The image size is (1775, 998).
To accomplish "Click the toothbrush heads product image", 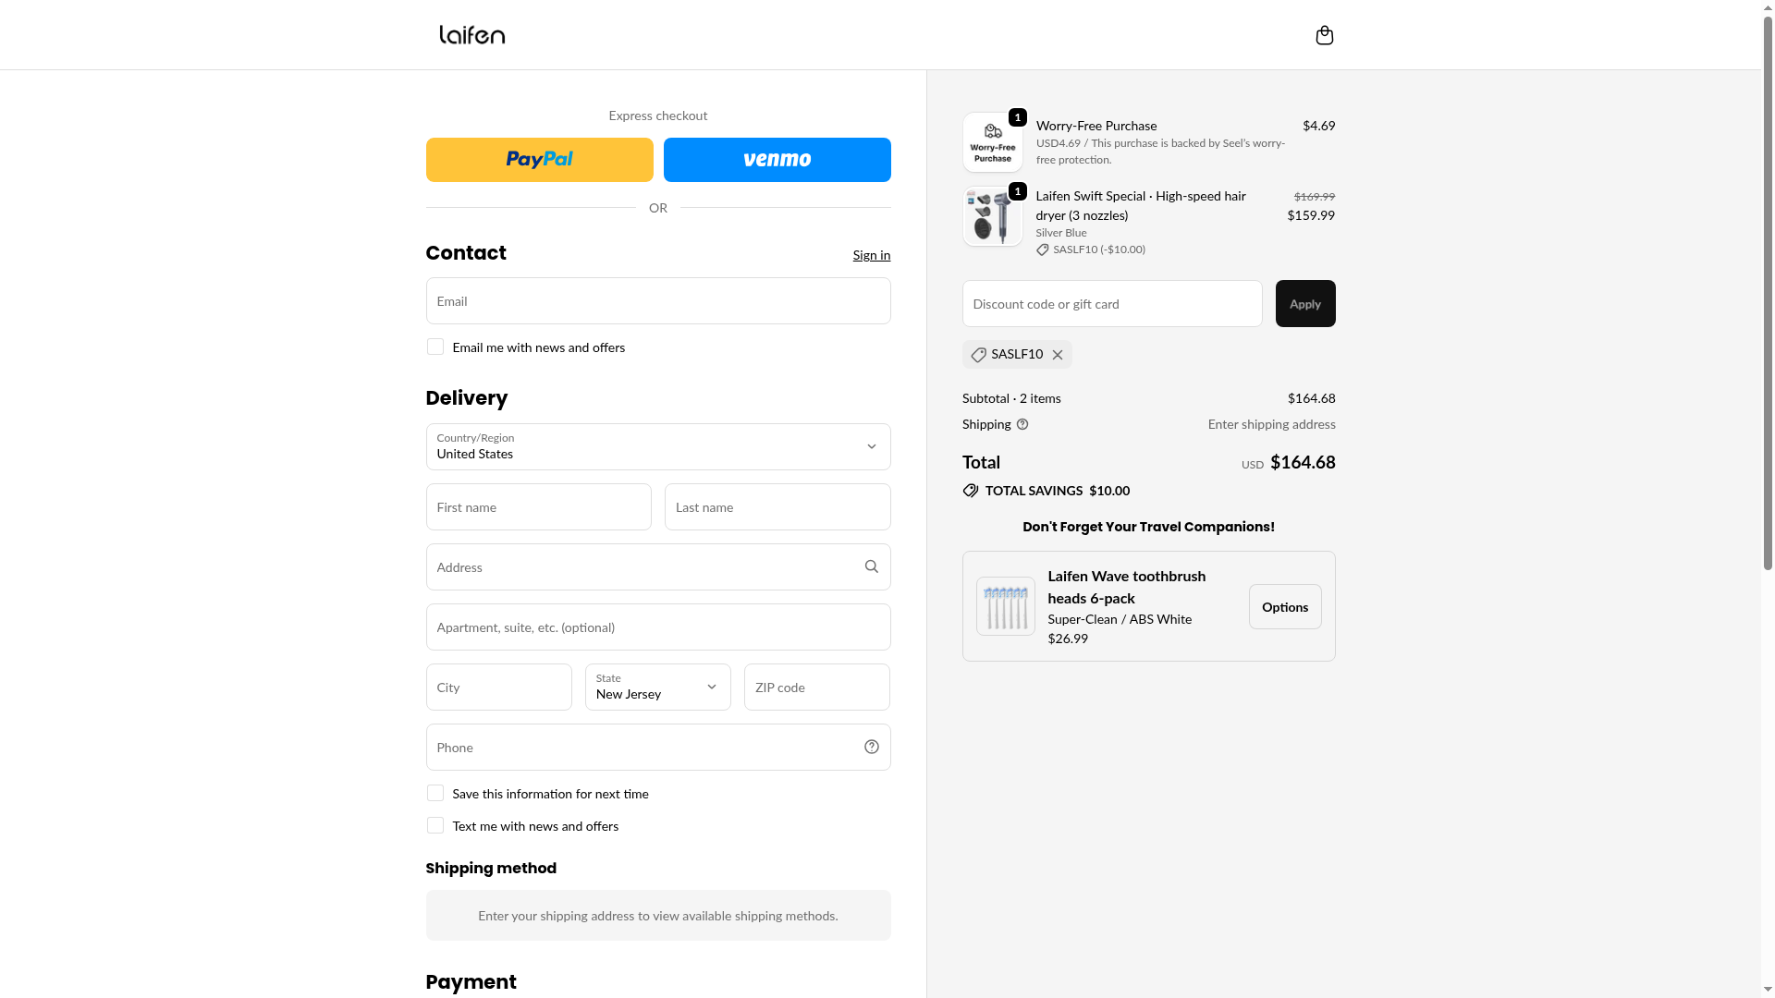I will pos(1005,606).
